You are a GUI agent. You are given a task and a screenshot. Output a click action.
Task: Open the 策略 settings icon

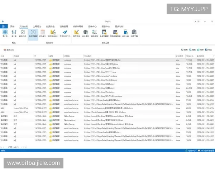(x=14, y=33)
